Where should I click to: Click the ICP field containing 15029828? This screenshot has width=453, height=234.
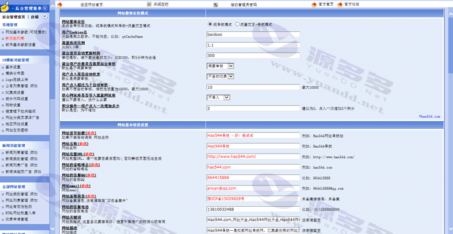(x=253, y=199)
